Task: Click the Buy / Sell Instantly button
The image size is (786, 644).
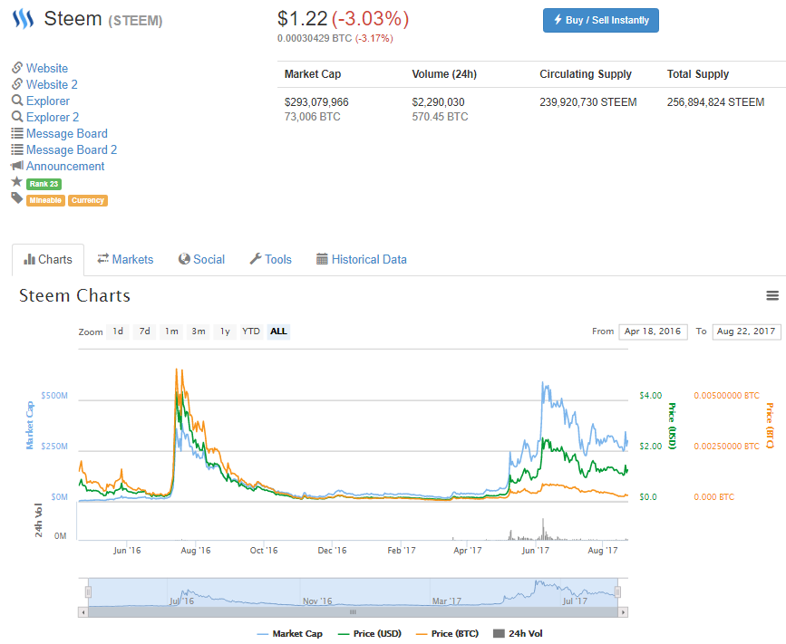Action: pyautogui.click(x=600, y=21)
